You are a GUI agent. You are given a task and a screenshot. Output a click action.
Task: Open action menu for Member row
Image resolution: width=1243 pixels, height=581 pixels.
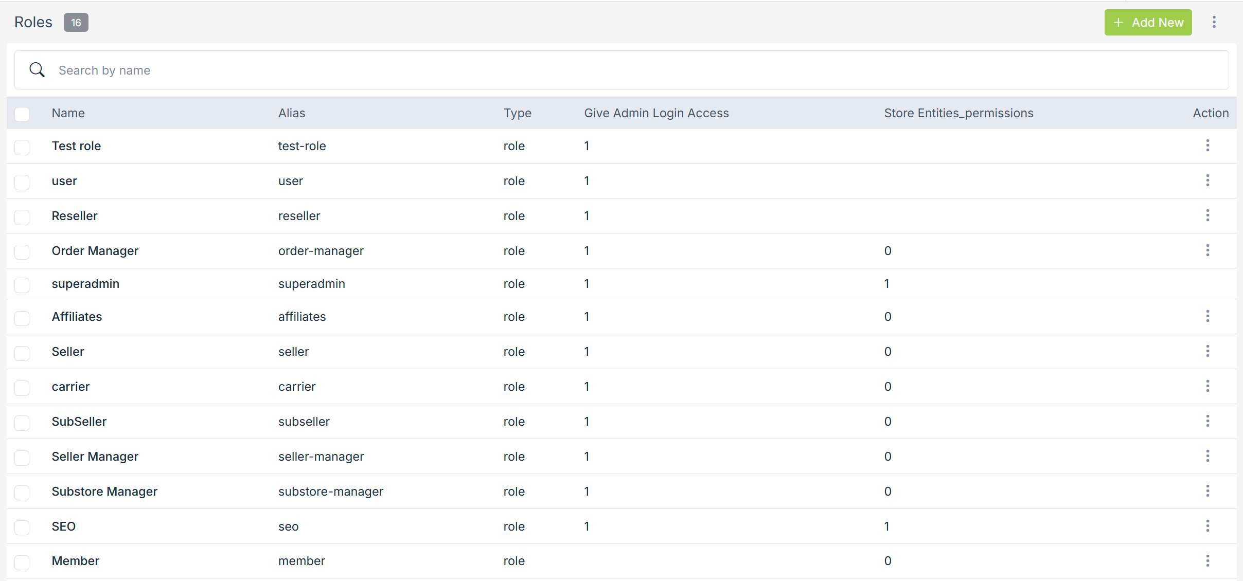[1207, 561]
